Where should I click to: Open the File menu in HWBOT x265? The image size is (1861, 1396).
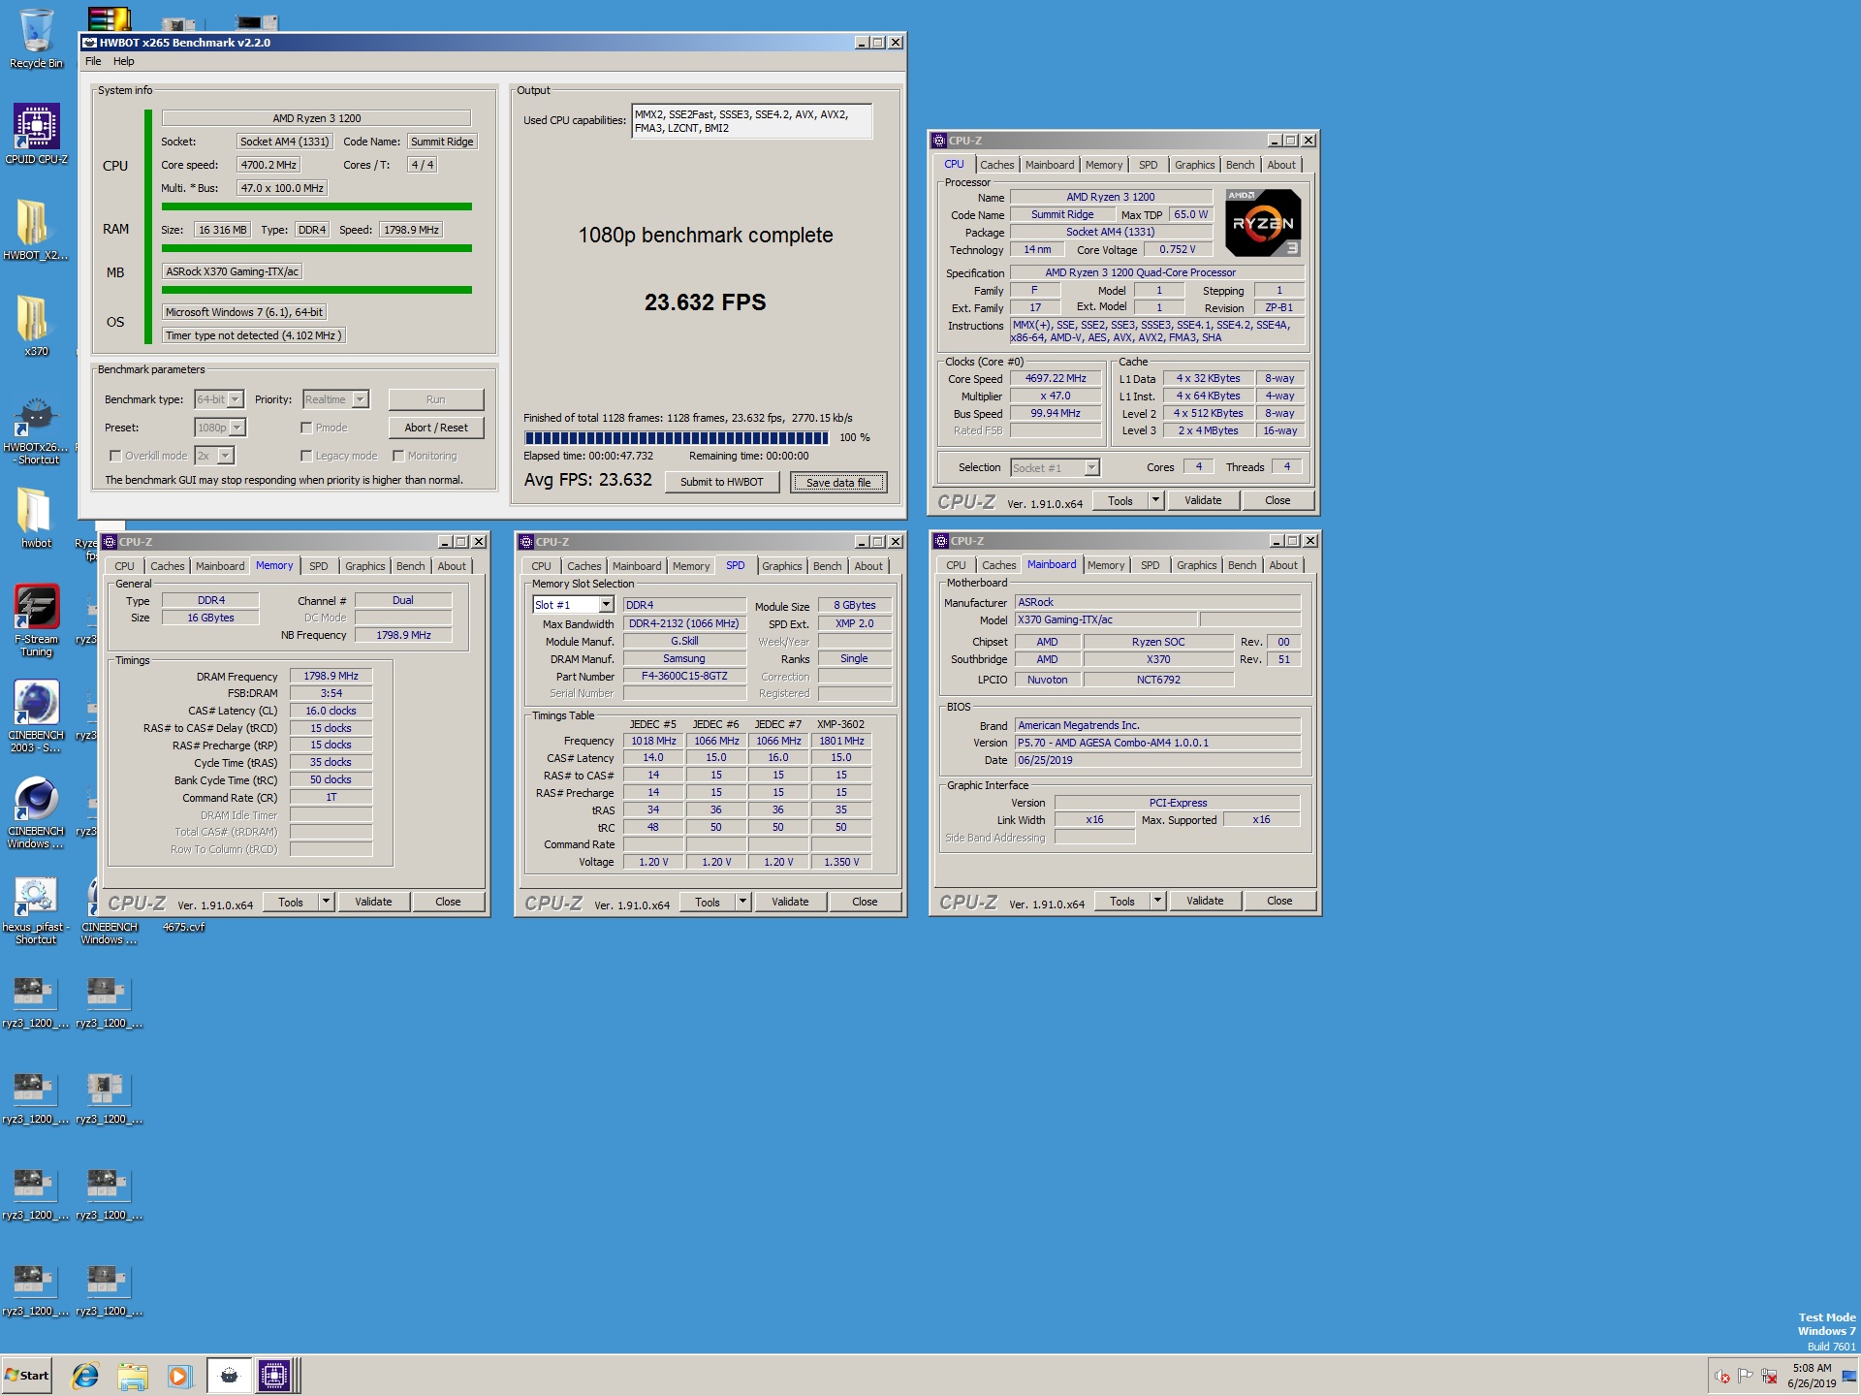[93, 61]
